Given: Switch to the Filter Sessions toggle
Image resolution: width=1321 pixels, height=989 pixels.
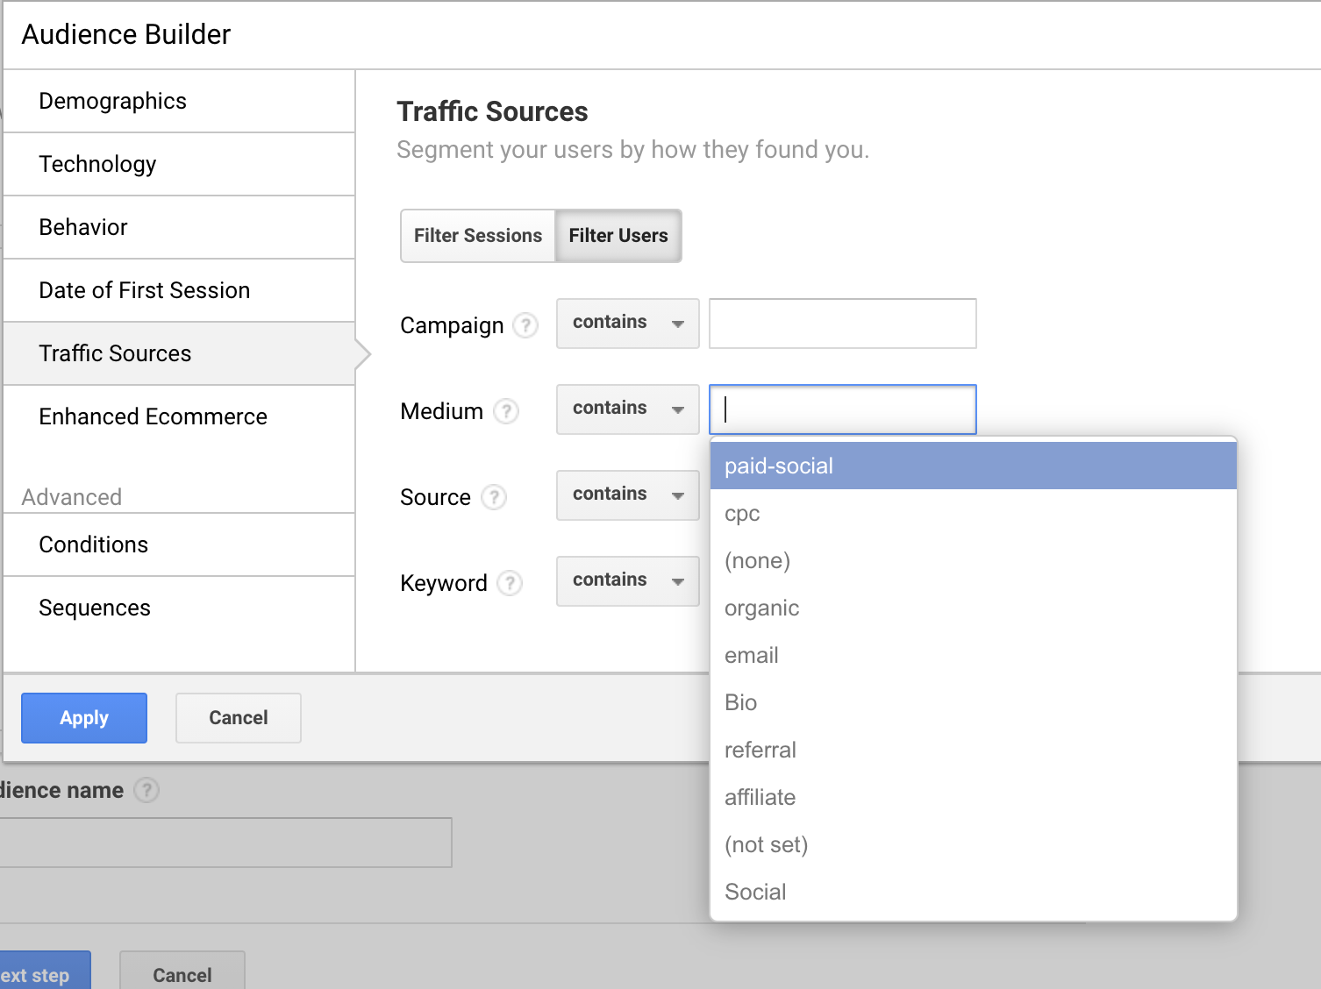Looking at the screenshot, I should (478, 236).
